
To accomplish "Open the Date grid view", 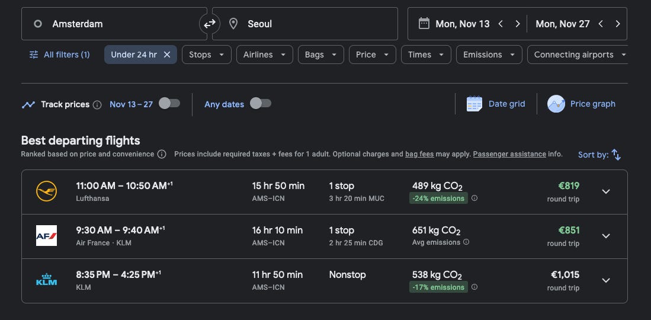I will [x=496, y=104].
